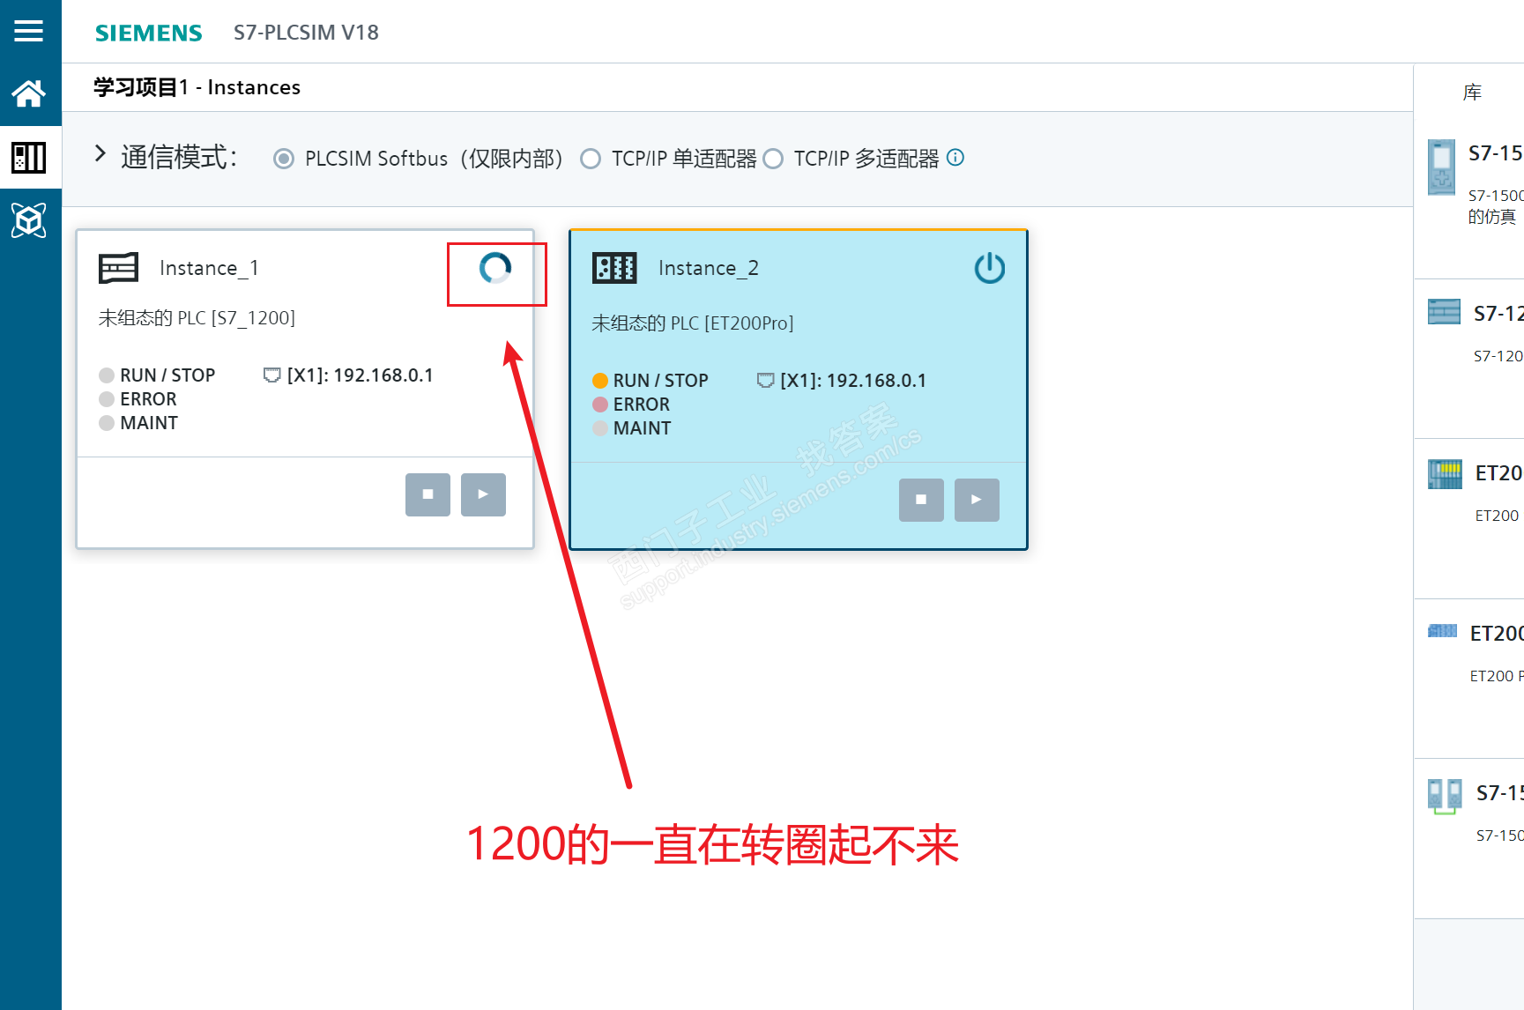Select first S7-1500 library device icon
This screenshot has height=1010, width=1524.
tap(1442, 167)
